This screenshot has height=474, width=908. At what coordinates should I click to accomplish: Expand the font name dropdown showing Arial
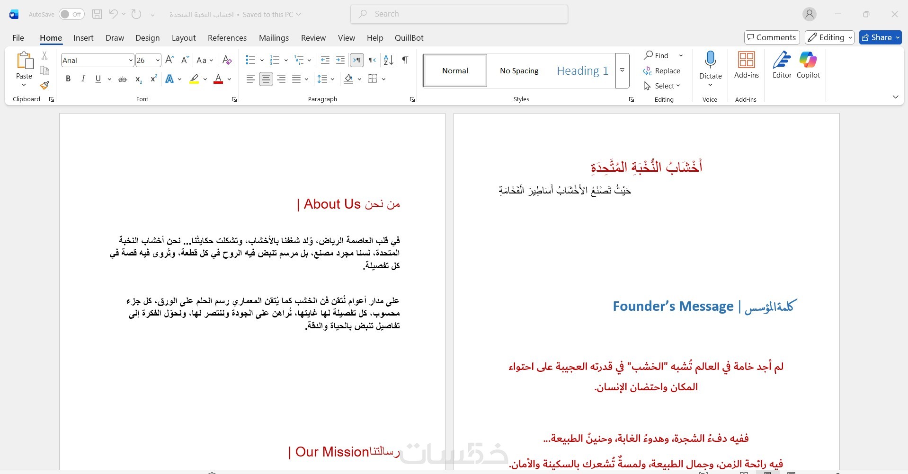[x=131, y=60]
